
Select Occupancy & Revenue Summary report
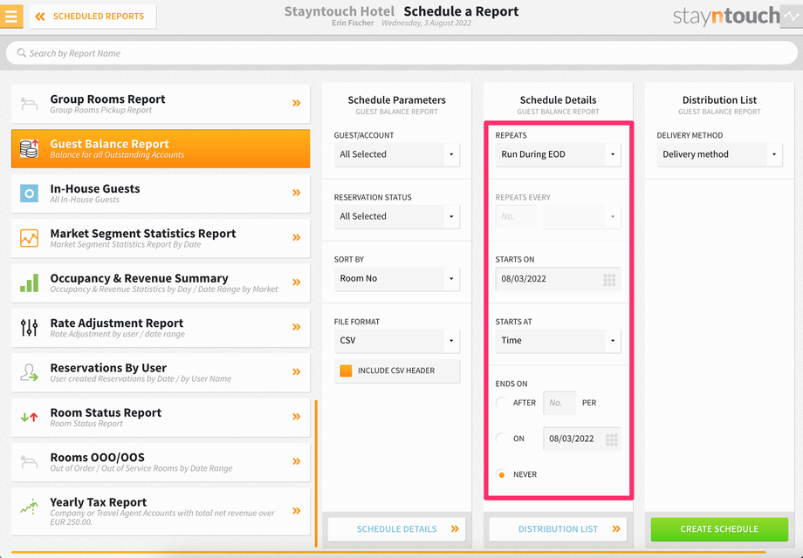click(161, 282)
